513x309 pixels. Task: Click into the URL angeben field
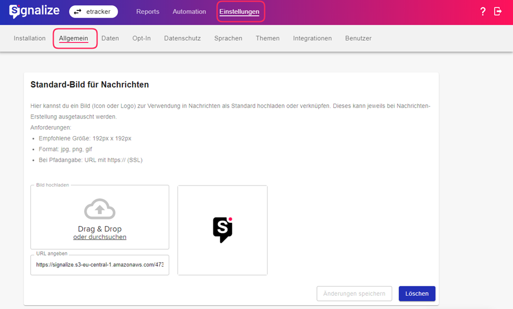click(x=100, y=265)
